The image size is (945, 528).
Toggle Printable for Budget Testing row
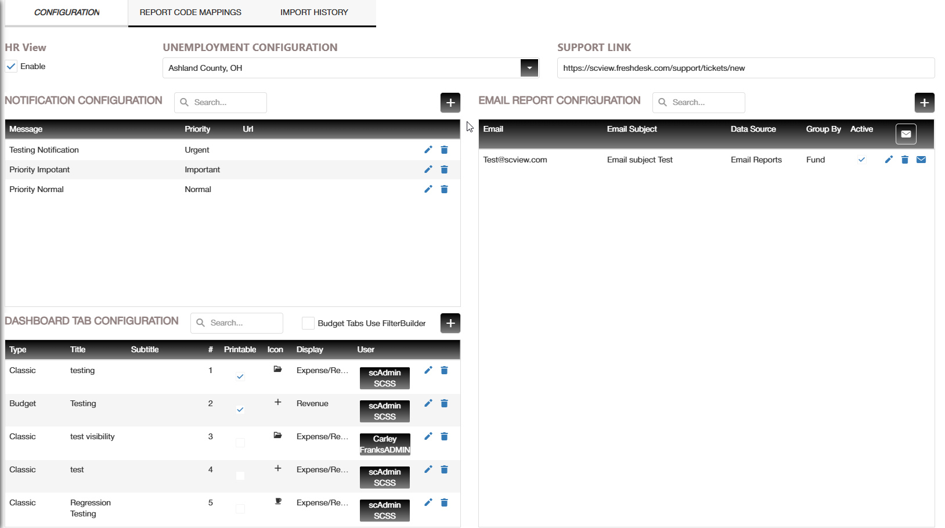click(240, 410)
